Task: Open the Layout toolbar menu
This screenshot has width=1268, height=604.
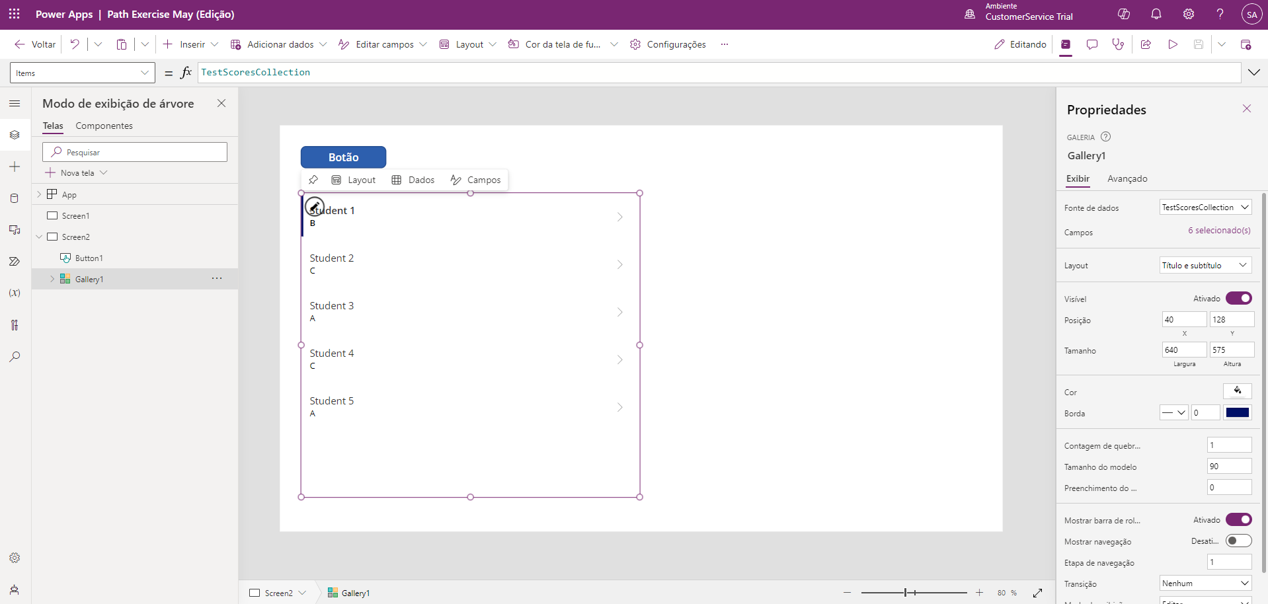Action: click(467, 44)
